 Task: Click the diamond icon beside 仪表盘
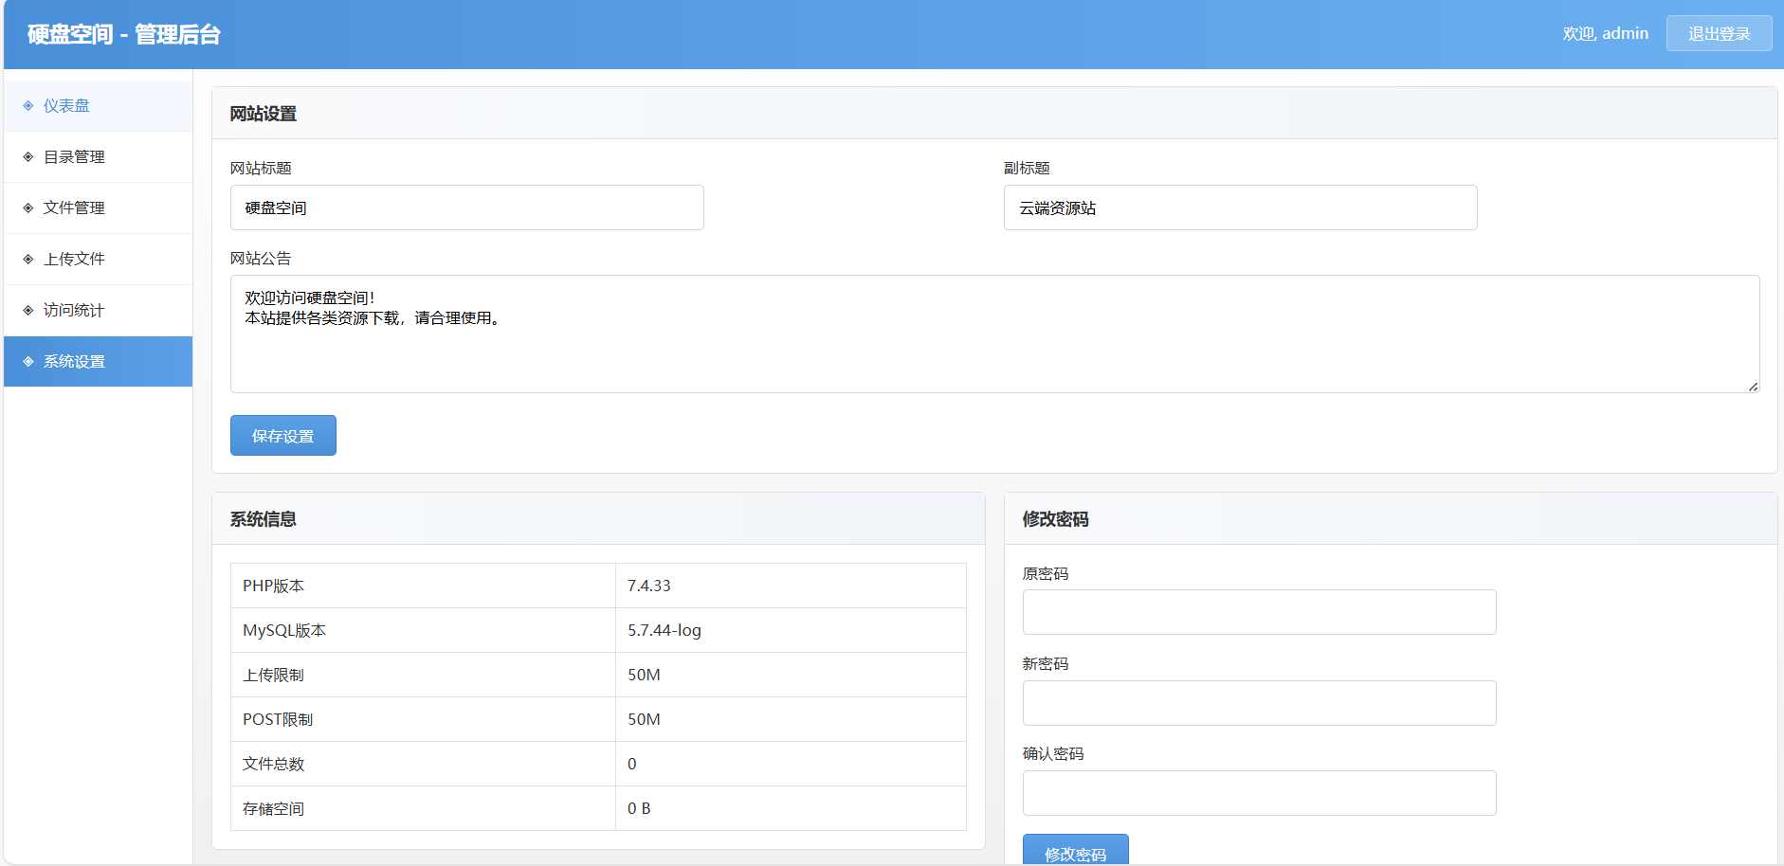pos(28,106)
